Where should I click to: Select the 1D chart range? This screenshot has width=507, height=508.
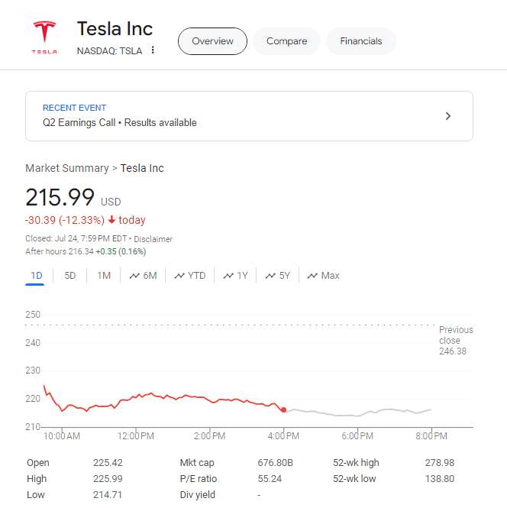click(36, 276)
